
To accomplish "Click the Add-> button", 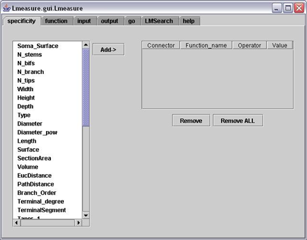I will coord(109,49).
